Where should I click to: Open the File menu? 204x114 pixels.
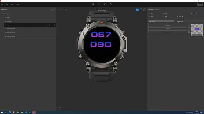(2, 4)
